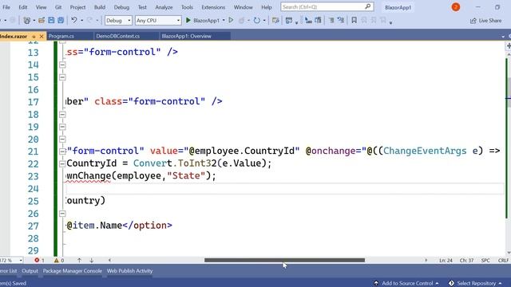Click "State" string on line 23
511x287 pixels.
coord(186,175)
